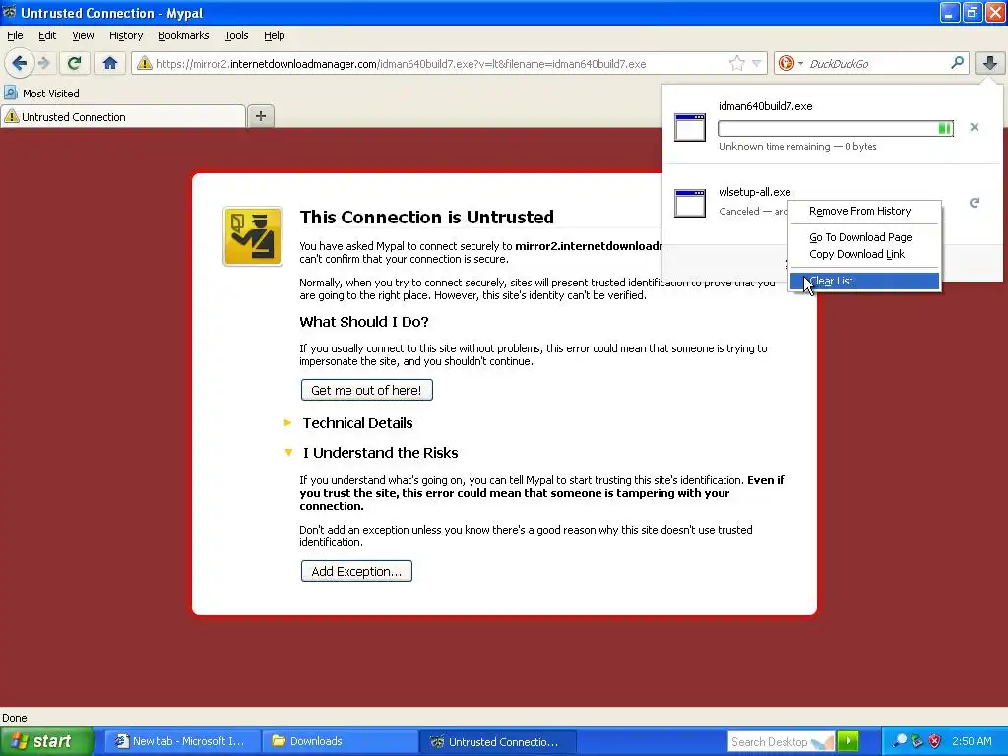
Task: Click the This Connection is Untrusted heading
Action: coord(426,218)
